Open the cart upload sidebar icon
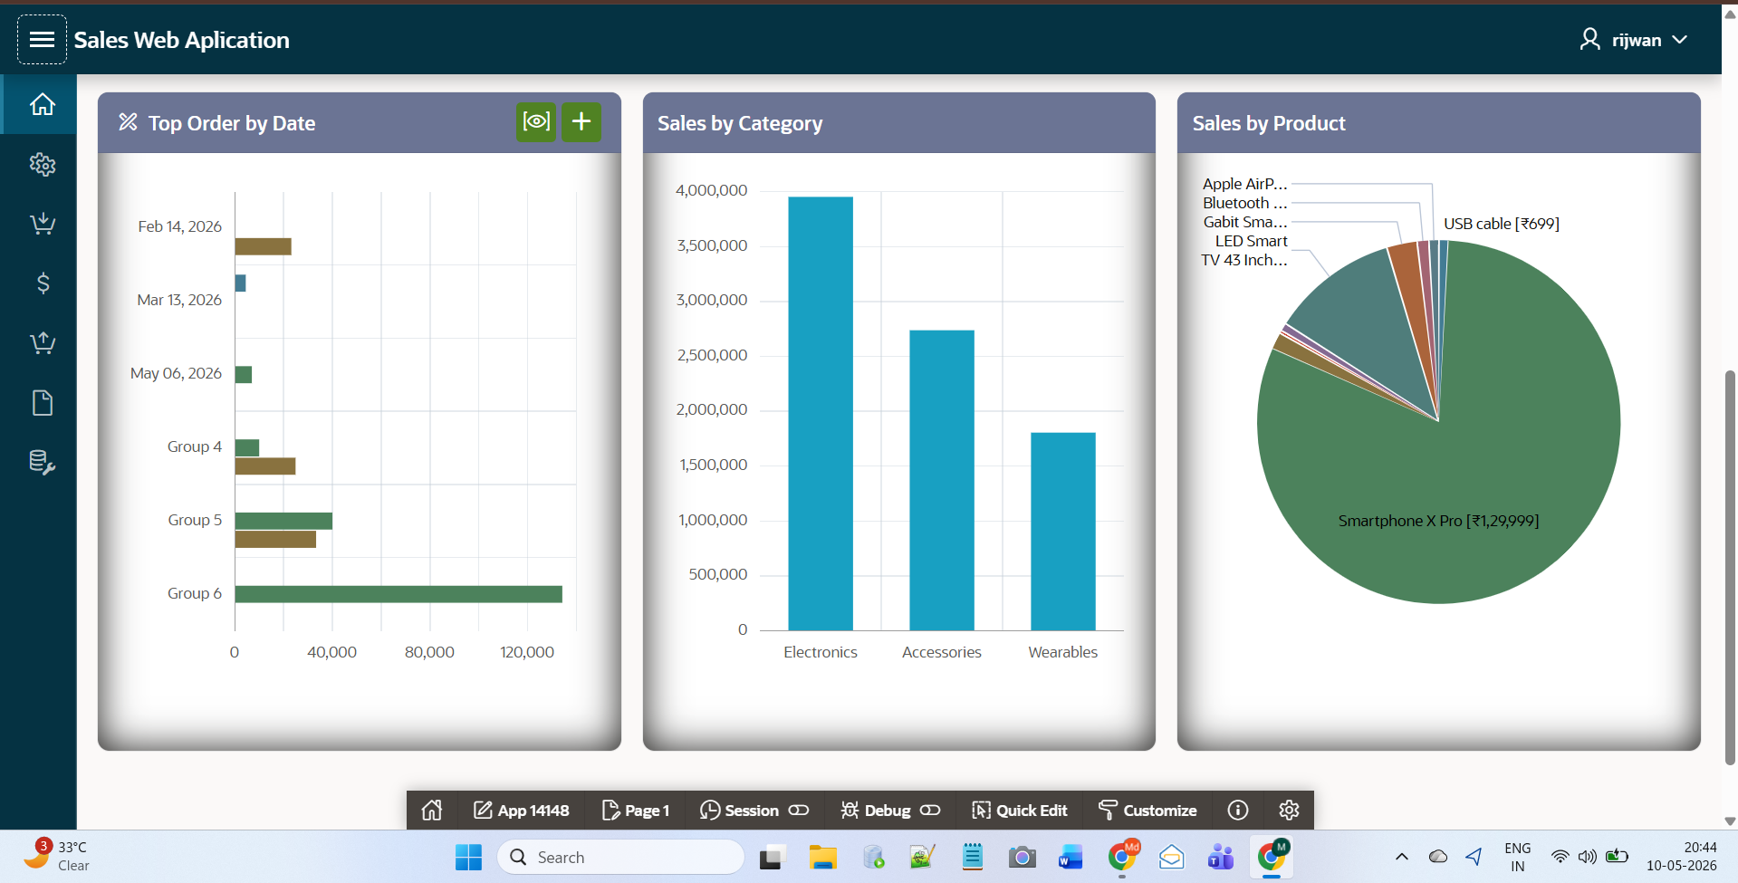This screenshot has width=1738, height=883. pos(43,343)
